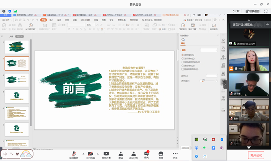Click the red 离开会议 button
The image size is (271, 161).
click(256, 155)
